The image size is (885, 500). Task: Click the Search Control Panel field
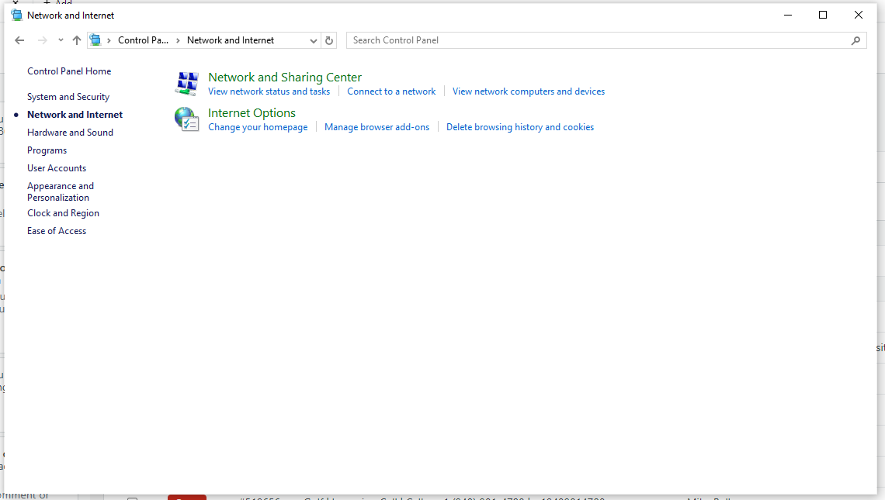(x=598, y=40)
